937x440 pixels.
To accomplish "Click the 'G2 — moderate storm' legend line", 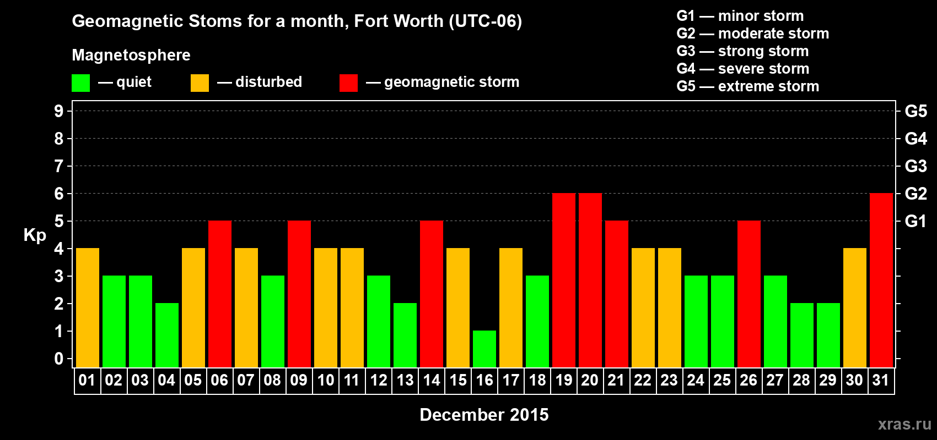I will tap(752, 34).
